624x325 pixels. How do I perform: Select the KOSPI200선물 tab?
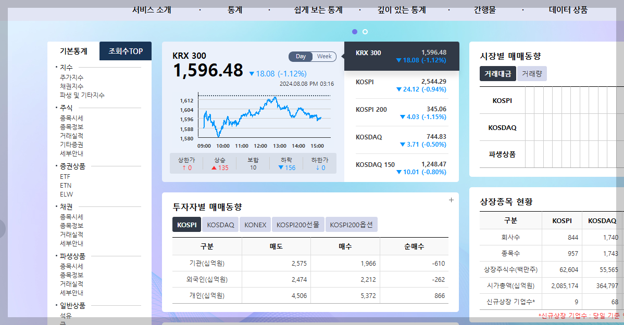(x=297, y=225)
